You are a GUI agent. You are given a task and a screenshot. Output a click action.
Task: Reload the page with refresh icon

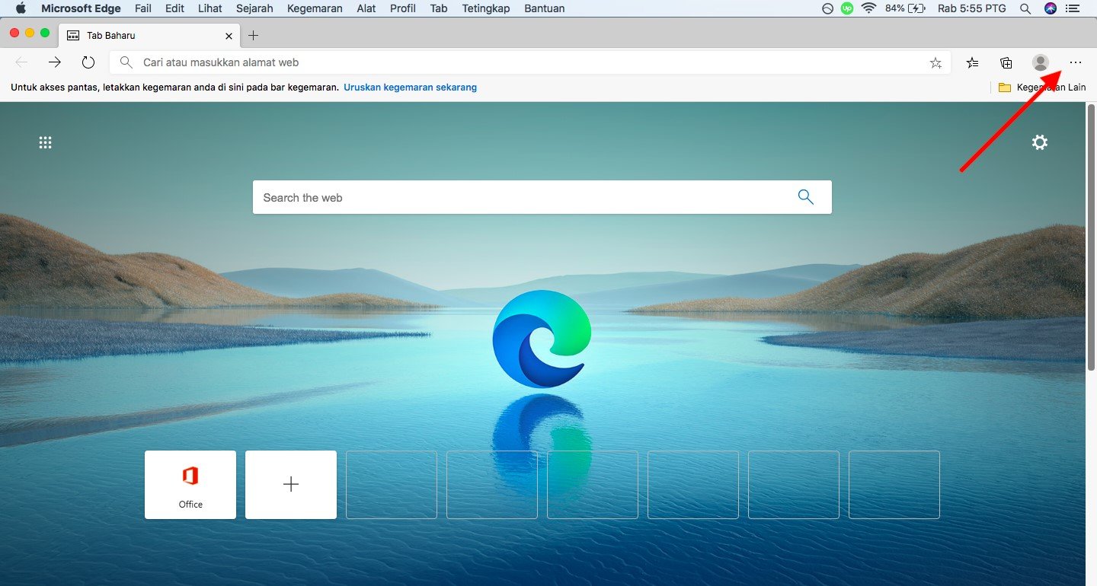pyautogui.click(x=88, y=62)
